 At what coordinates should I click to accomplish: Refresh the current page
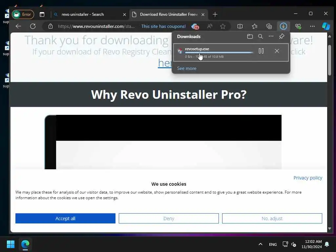33,26
